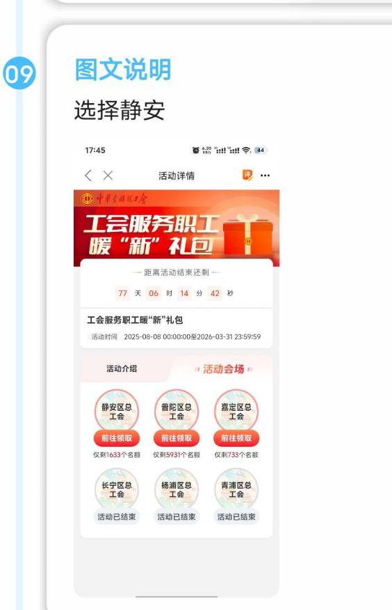The width and height of the screenshot is (392, 610).
Task: Click 活动已结束 under 青浦区总工会
Action: point(236,517)
